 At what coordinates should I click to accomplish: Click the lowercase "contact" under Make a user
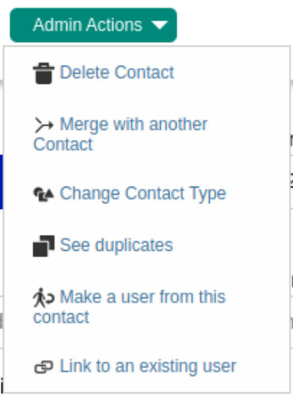61,317
